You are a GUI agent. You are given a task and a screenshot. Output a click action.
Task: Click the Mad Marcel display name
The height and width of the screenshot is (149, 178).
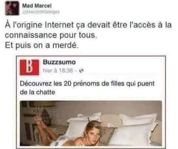[37, 6]
